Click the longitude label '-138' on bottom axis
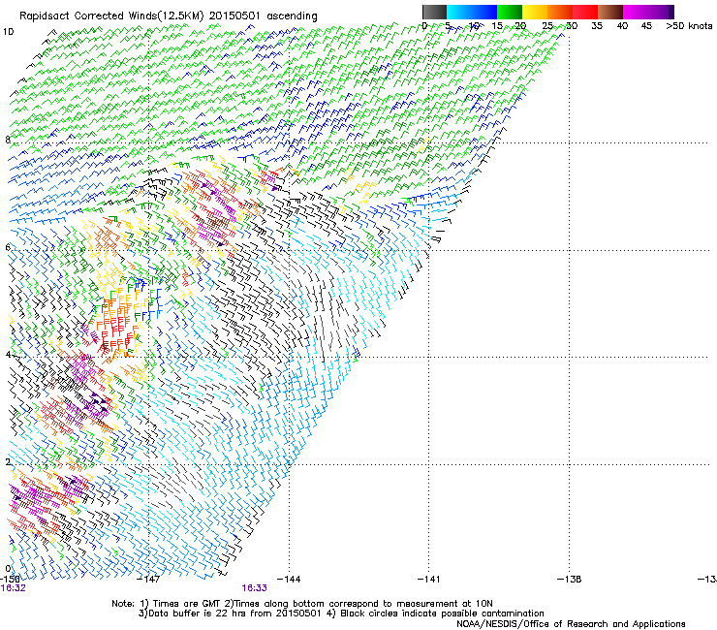Image resolution: width=717 pixels, height=630 pixels. (x=570, y=580)
